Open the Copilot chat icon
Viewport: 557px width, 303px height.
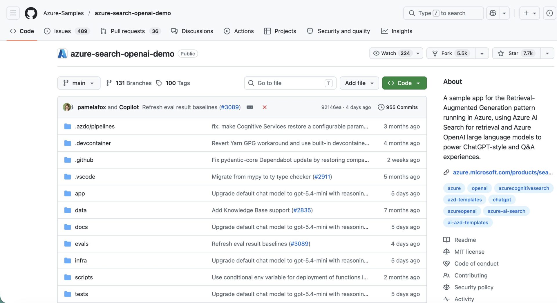(493, 13)
